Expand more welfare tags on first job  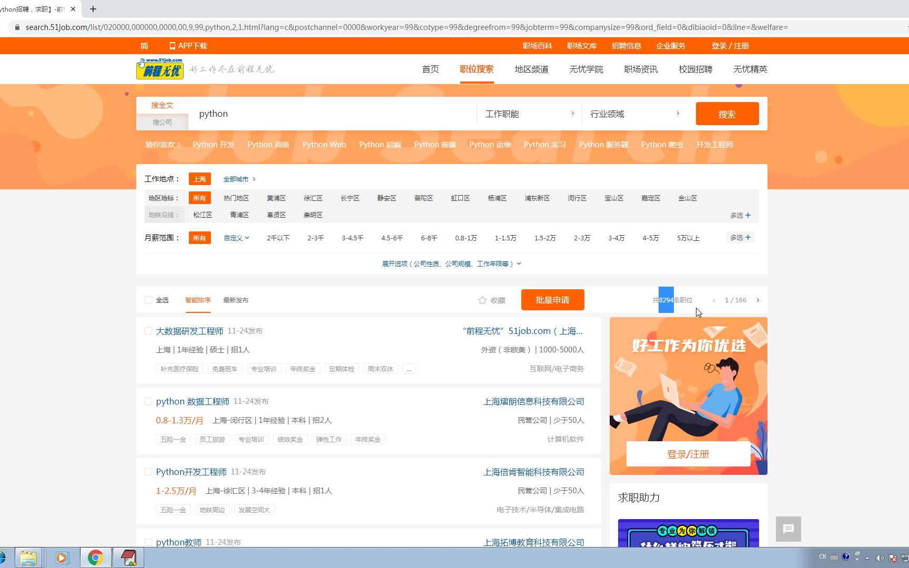click(409, 369)
